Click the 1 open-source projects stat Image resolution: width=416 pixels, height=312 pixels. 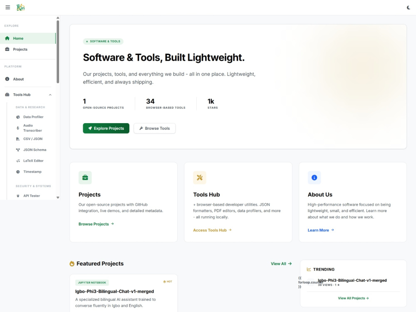pyautogui.click(x=103, y=104)
